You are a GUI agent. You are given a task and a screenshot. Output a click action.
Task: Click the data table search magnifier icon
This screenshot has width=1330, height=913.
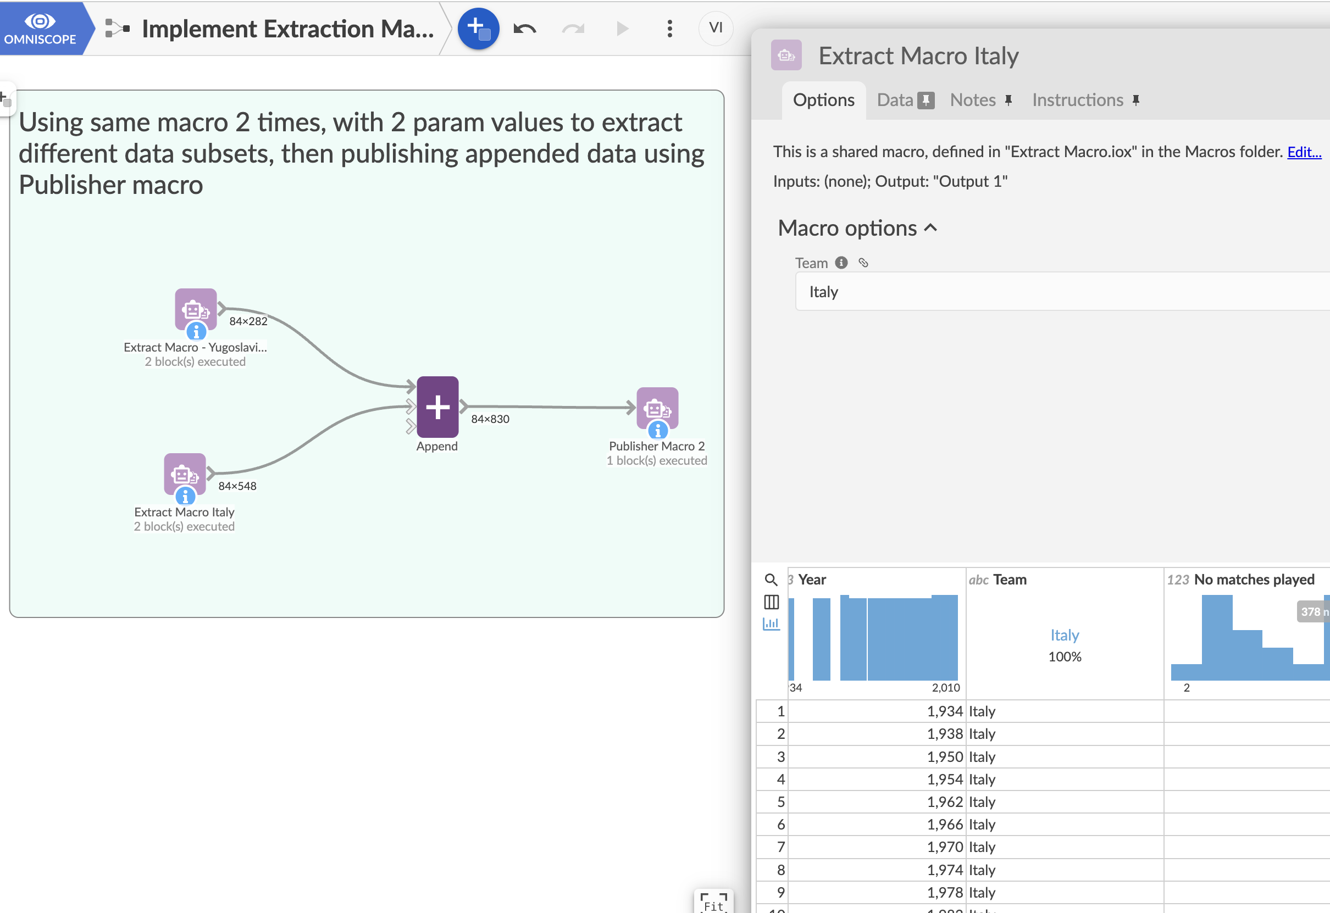(771, 580)
